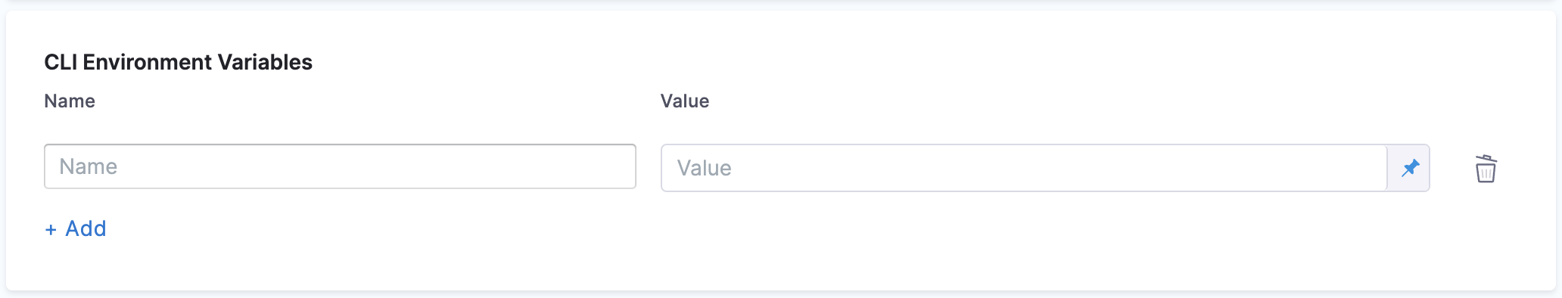The width and height of the screenshot is (1562, 298).
Task: Click the pushpin attached to the Value box
Action: click(1409, 168)
